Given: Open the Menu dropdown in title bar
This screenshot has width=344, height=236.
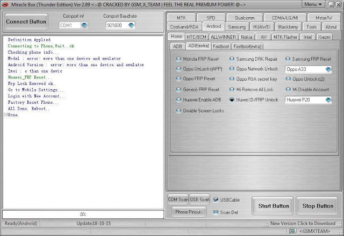Looking at the screenshot, I should (313, 4).
